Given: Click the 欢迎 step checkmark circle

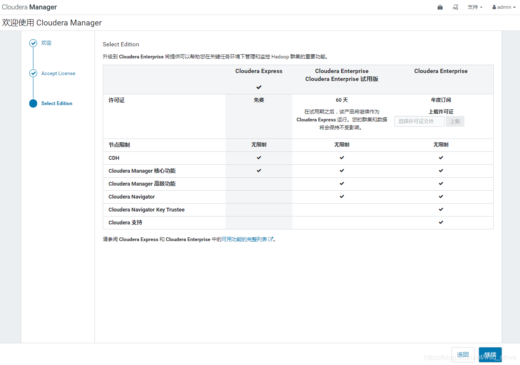Looking at the screenshot, I should [x=33, y=43].
